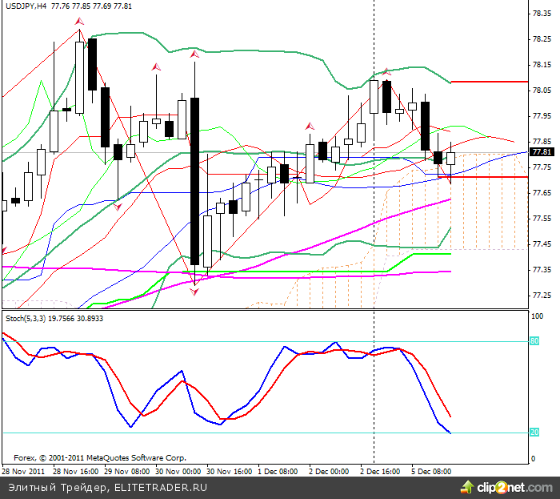This screenshot has width=560, height=499.
Task: Click the down fractal arrow below the 77.30 low
Action: [194, 292]
